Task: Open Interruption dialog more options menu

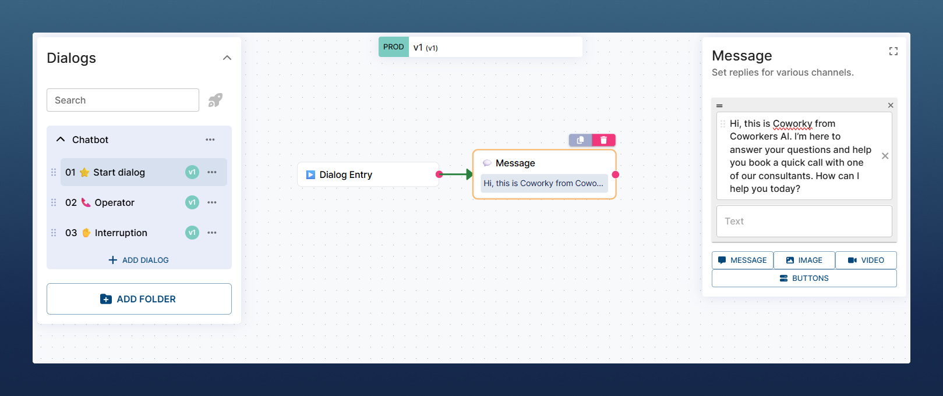Action: point(212,233)
